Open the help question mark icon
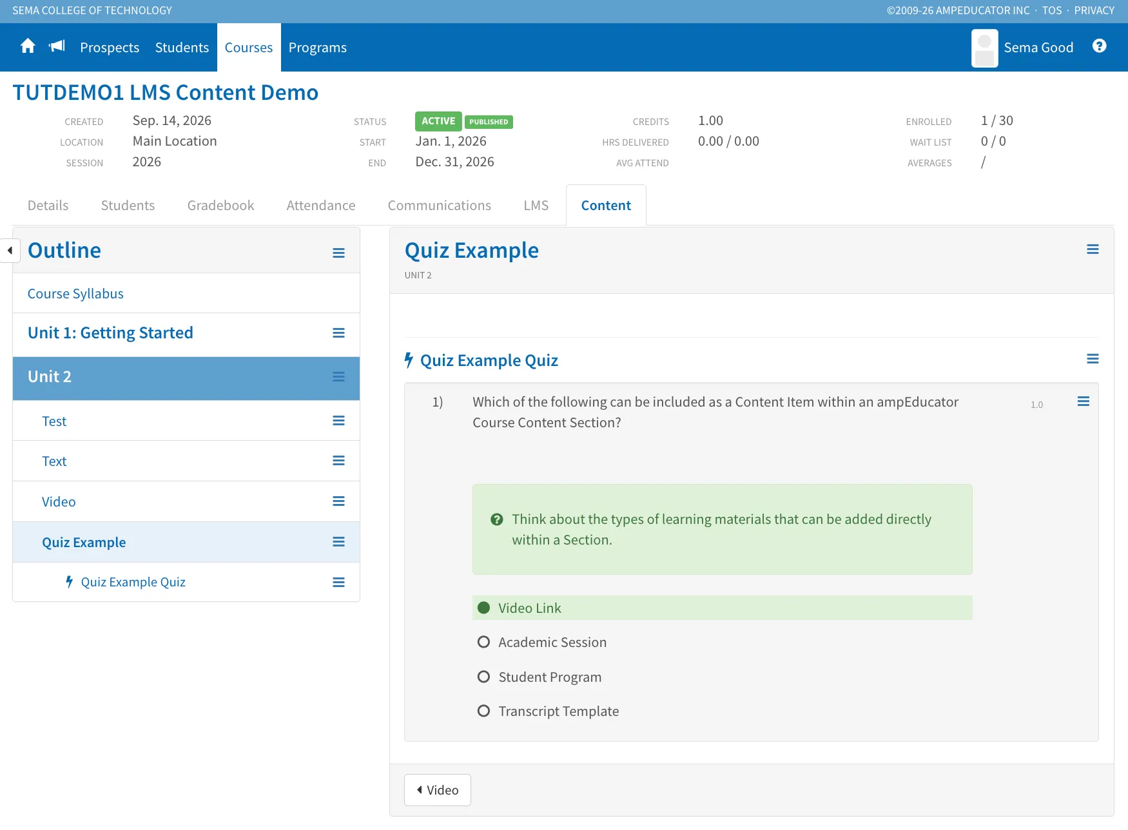Viewport: 1128px width, 830px height. pyautogui.click(x=1100, y=46)
